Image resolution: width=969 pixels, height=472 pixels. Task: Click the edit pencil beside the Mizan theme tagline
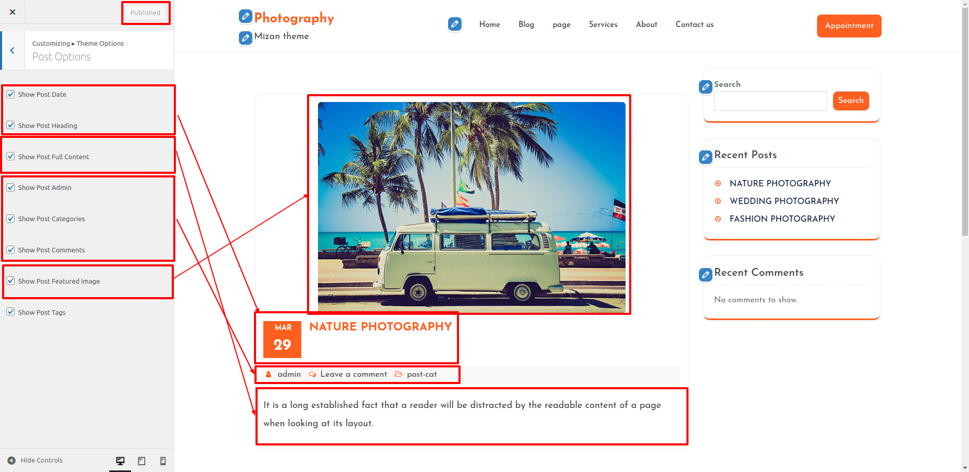tap(246, 38)
